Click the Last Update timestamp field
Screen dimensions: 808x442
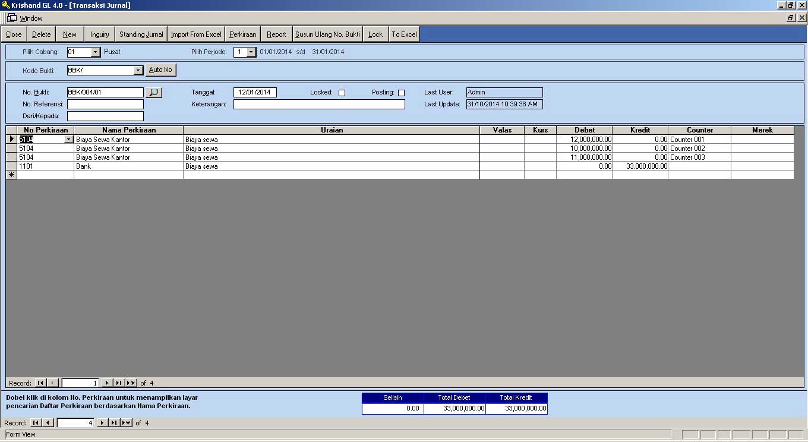[x=504, y=104]
